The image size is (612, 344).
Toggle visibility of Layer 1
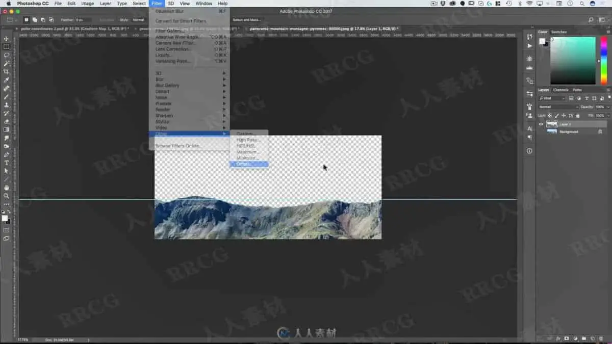541,124
